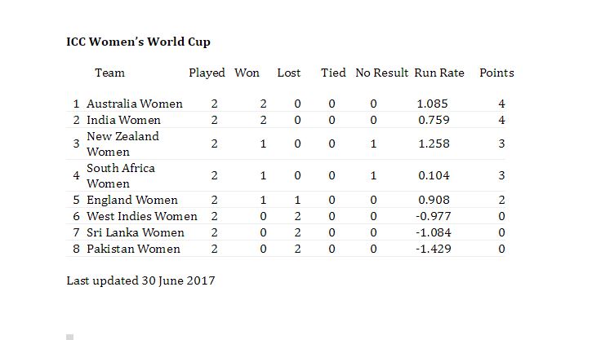The height and width of the screenshot is (340, 592).
Task: Click the West Indies Women team name
Action: [141, 216]
